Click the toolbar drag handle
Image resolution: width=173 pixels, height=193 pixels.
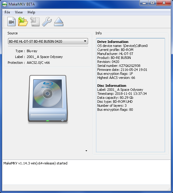coord(4,22)
